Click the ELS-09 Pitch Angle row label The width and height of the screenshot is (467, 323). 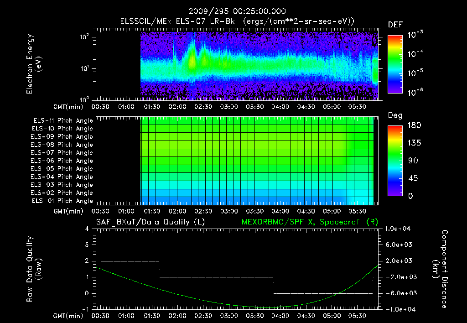coord(62,136)
